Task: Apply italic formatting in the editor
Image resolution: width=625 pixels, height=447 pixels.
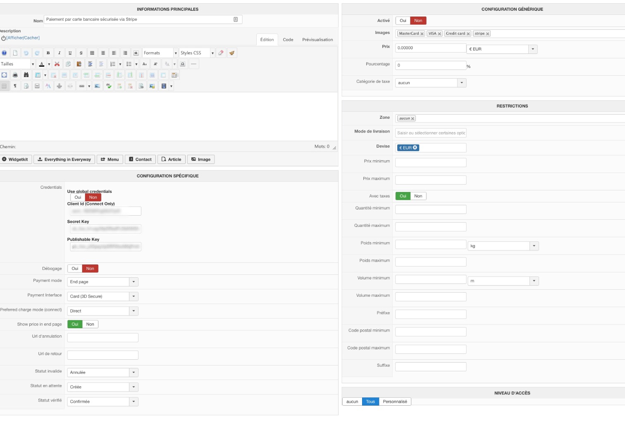Action: pyautogui.click(x=59, y=53)
